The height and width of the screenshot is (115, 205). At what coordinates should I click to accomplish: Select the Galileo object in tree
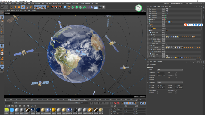coord(156,37)
